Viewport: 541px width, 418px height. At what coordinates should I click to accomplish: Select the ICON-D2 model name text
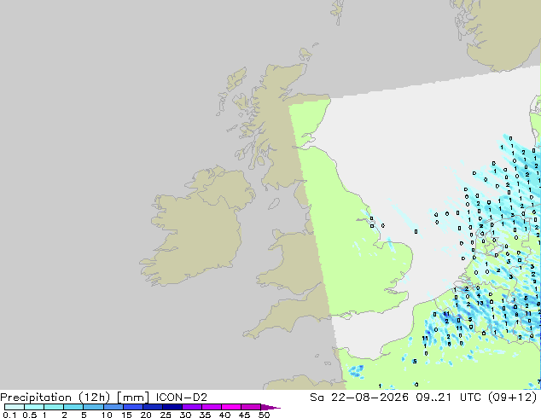pyautogui.click(x=182, y=398)
